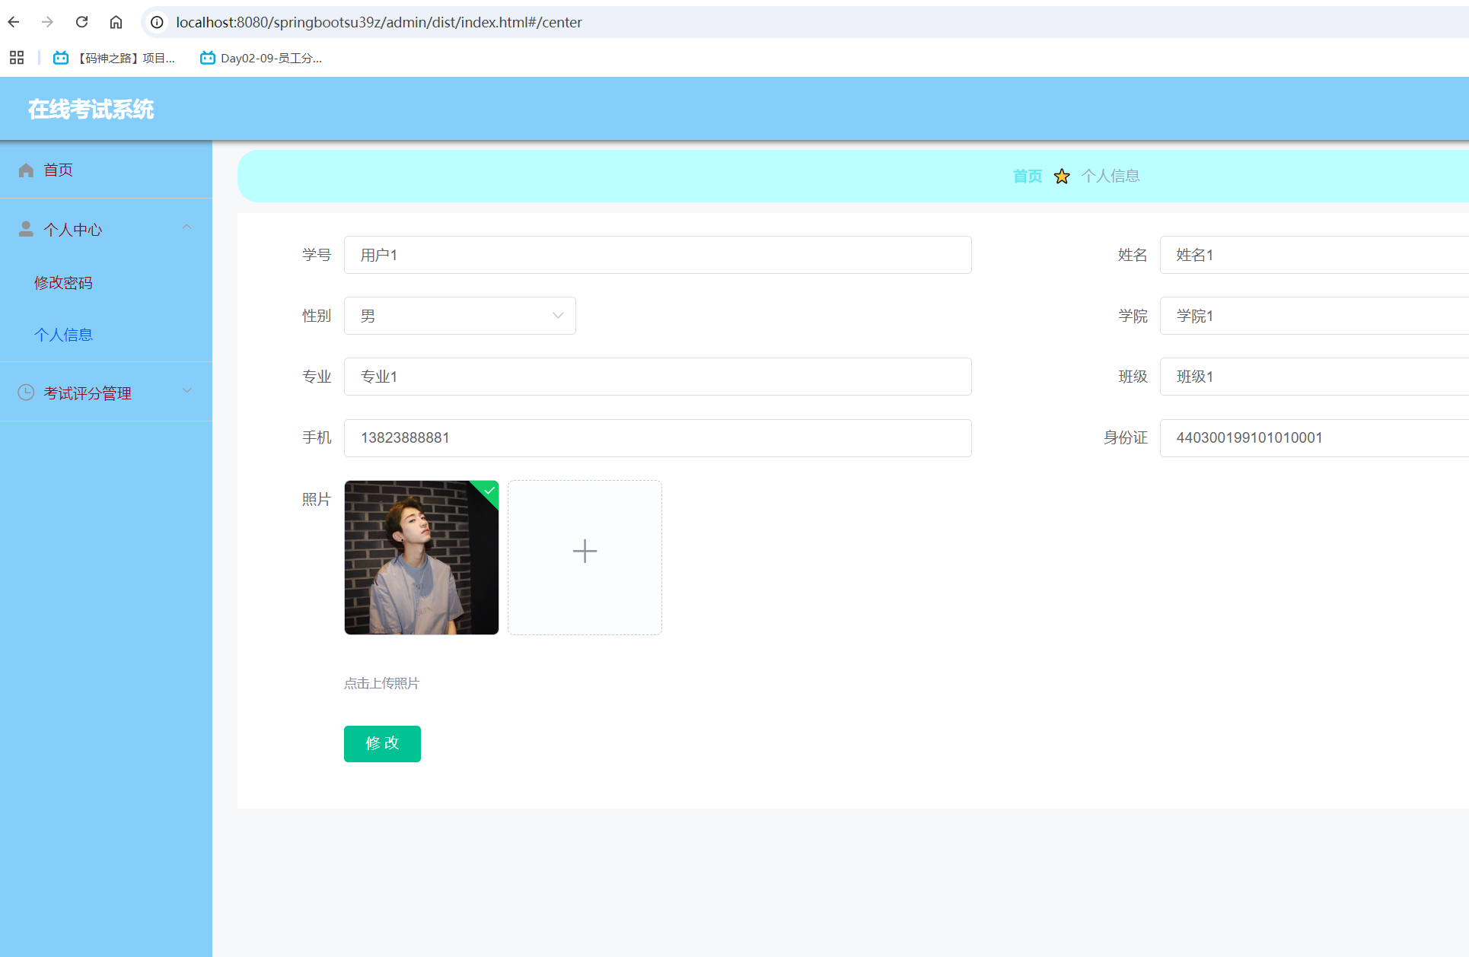1469x957 pixels.
Task: Open the 性别 gender dropdown
Action: coord(460,316)
